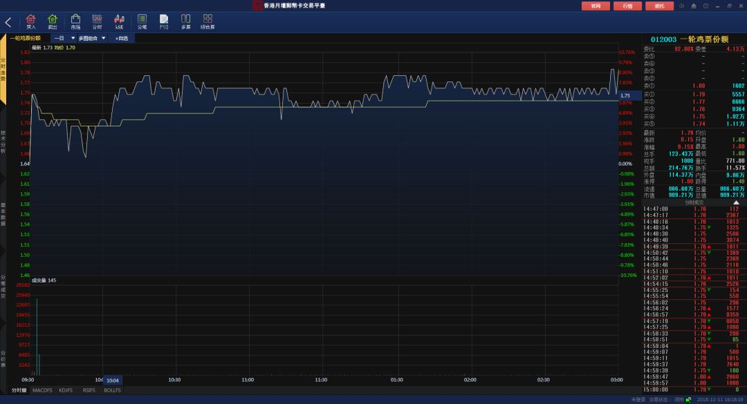Open the 综合屏 combined screen icon
The image size is (747, 404).
[207, 22]
